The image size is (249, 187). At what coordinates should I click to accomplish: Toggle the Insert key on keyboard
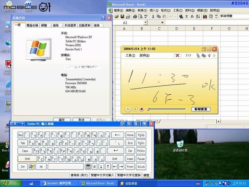coord(130,159)
